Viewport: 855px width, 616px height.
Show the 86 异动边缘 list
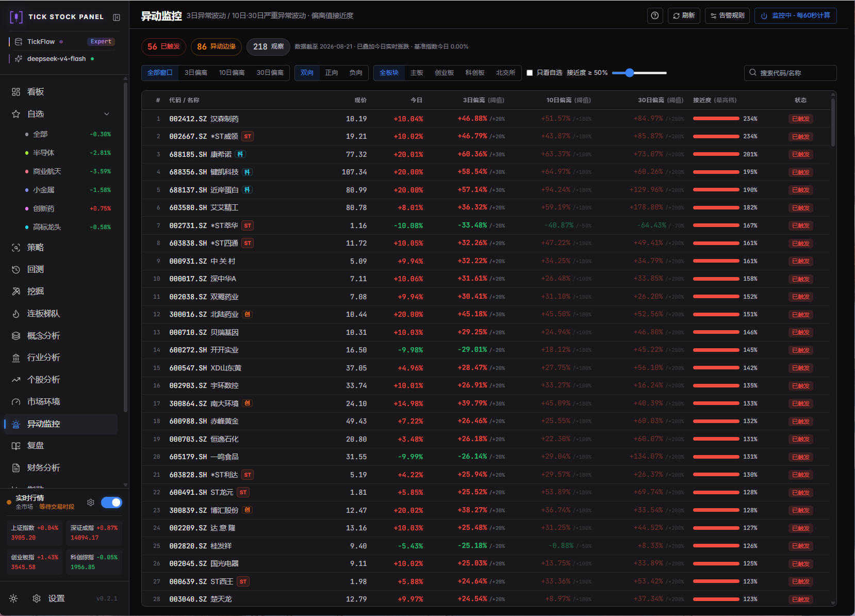217,47
